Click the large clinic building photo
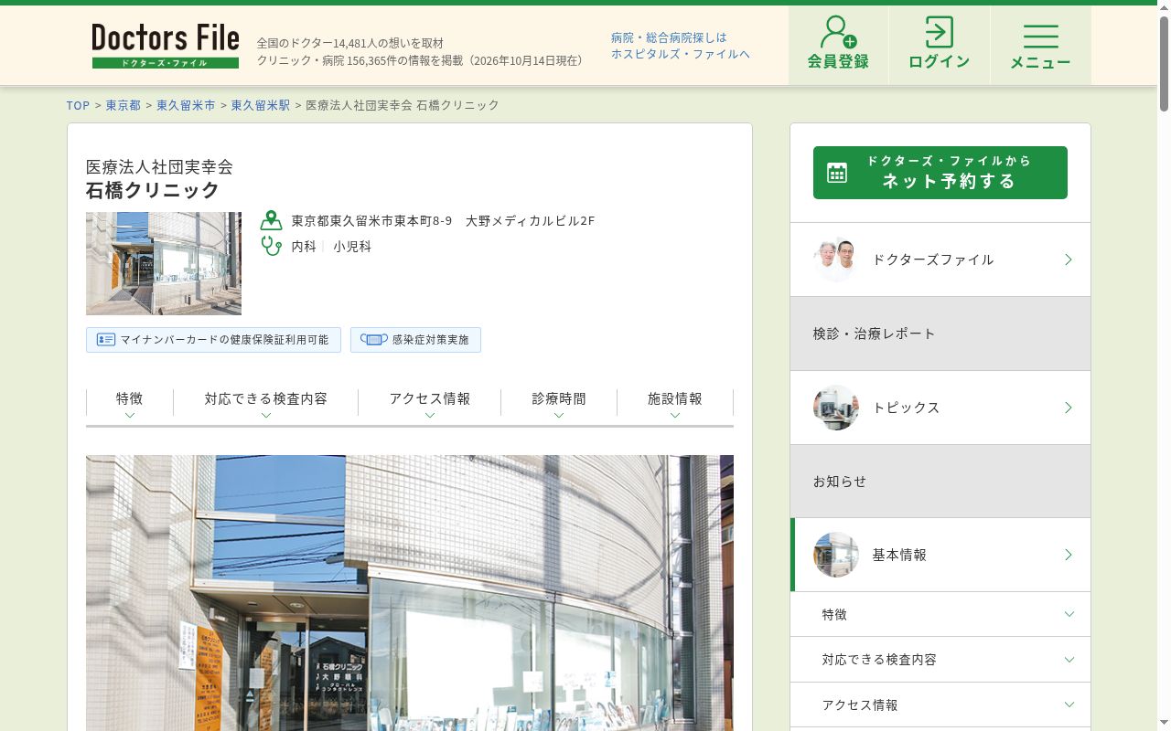The height and width of the screenshot is (731, 1171). point(410,593)
